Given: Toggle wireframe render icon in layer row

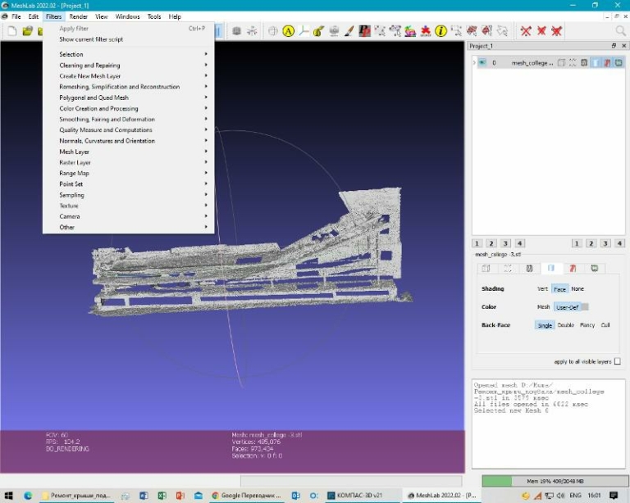Looking at the screenshot, I should [583, 62].
